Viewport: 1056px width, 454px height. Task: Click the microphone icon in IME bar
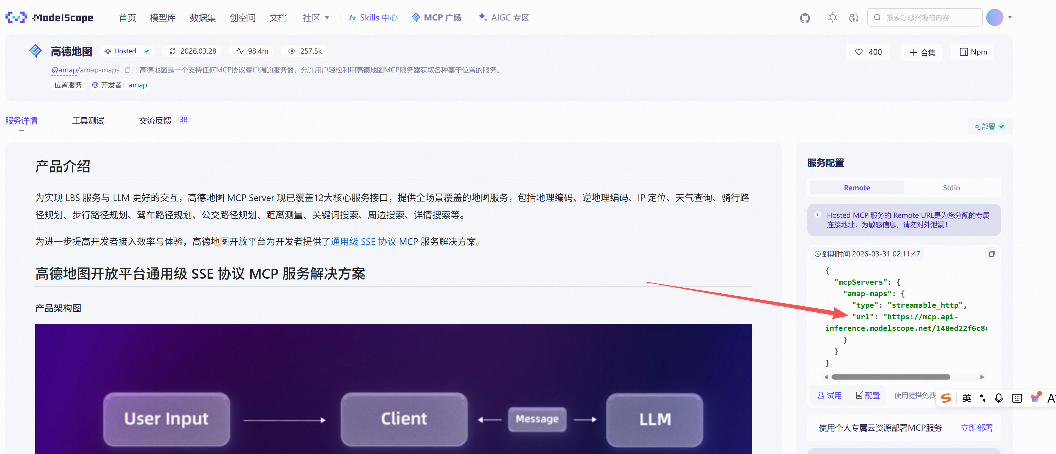pyautogui.click(x=999, y=398)
